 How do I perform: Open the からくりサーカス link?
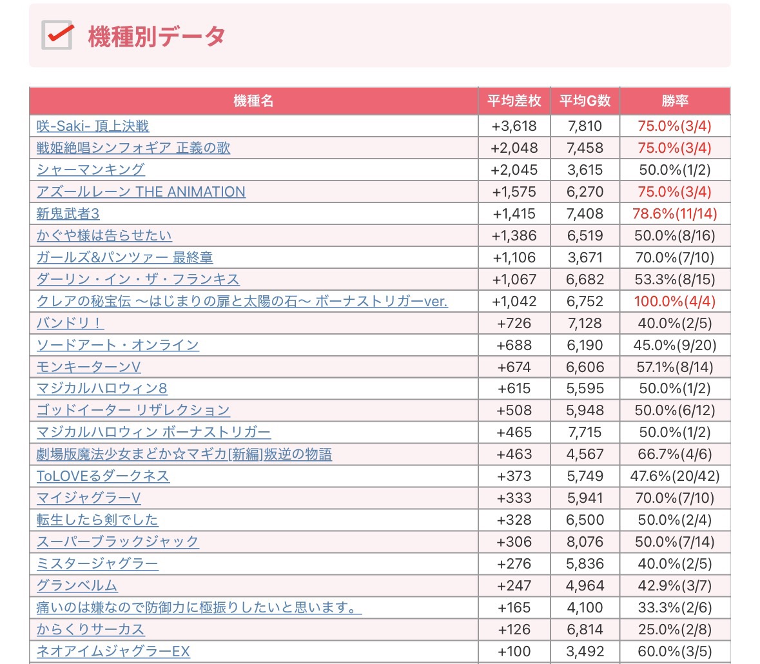tap(91, 630)
